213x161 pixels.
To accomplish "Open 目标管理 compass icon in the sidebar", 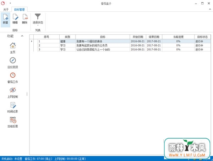I will tap(13, 60).
